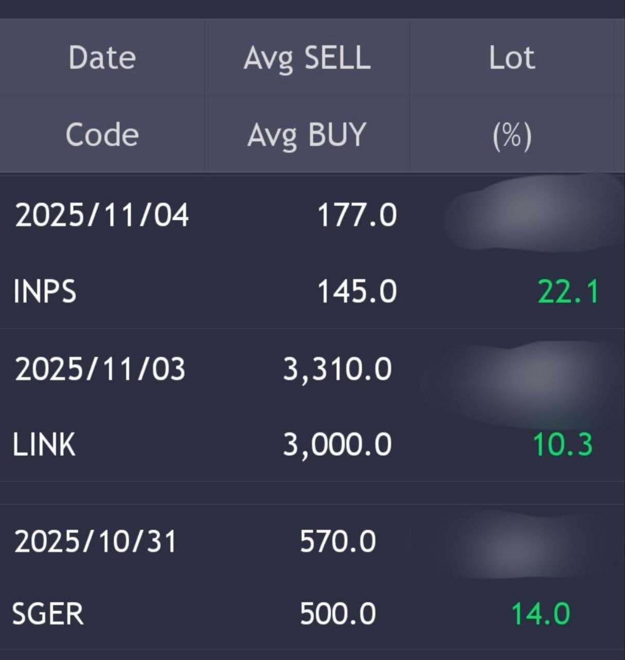Image resolution: width=625 pixels, height=660 pixels.
Task: Tap the 14.0 percent gain value
Action: (540, 614)
